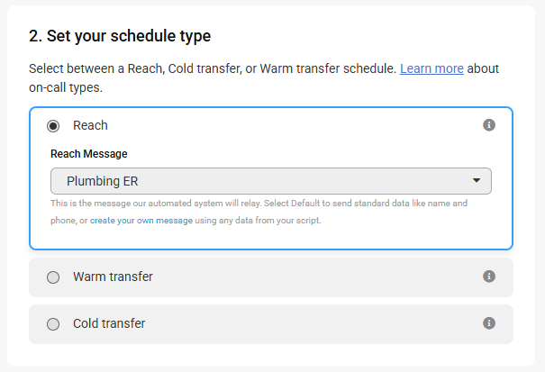Choose the Warm transfer radio button
The image size is (545, 372).
53,277
